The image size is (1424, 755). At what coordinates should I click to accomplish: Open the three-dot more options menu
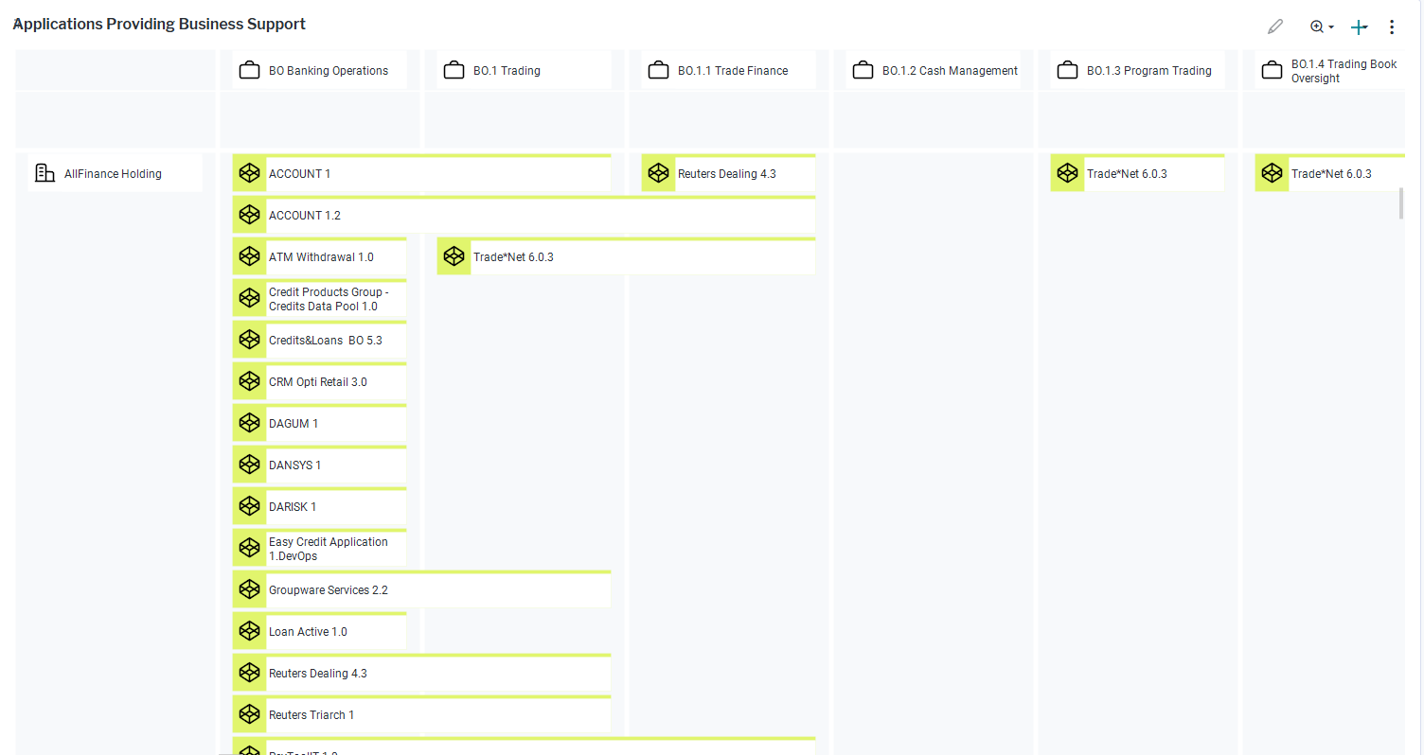[x=1391, y=26]
